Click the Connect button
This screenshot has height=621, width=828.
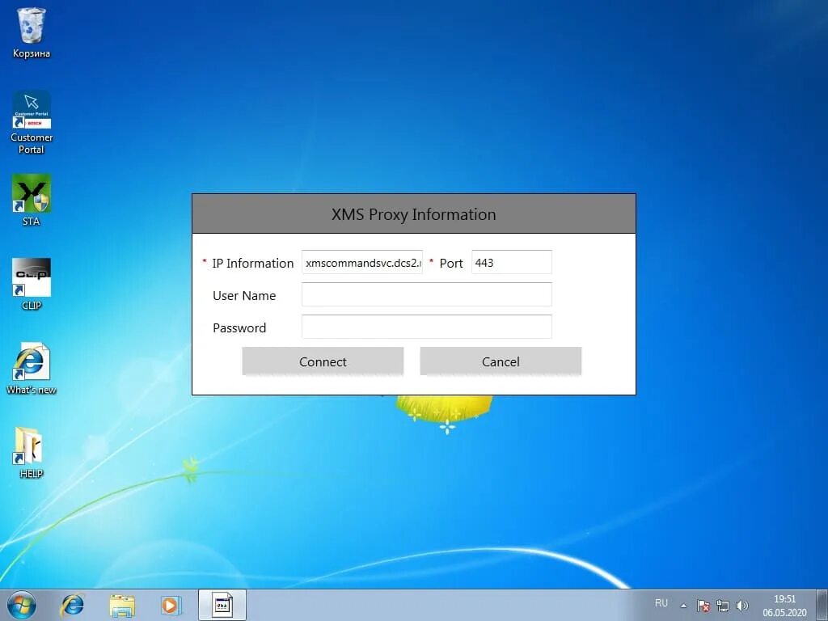(323, 361)
